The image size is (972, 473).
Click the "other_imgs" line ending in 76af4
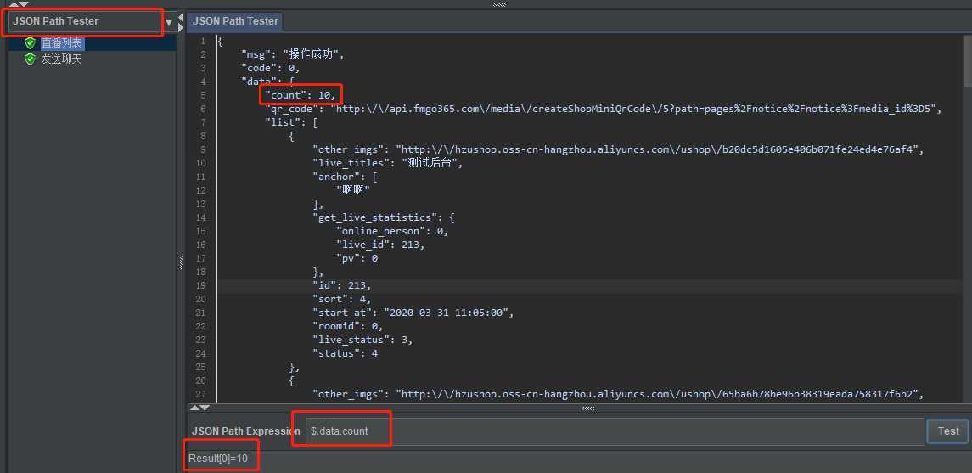click(x=618, y=149)
